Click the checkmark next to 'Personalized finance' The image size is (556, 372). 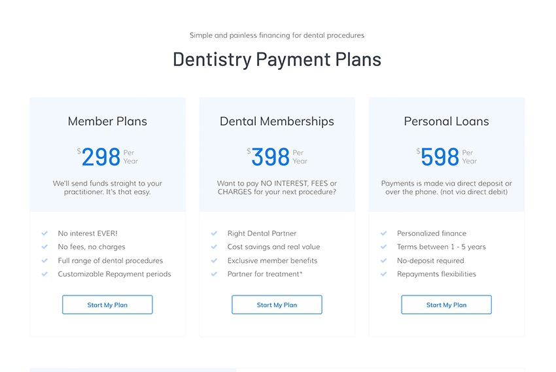tap(383, 233)
